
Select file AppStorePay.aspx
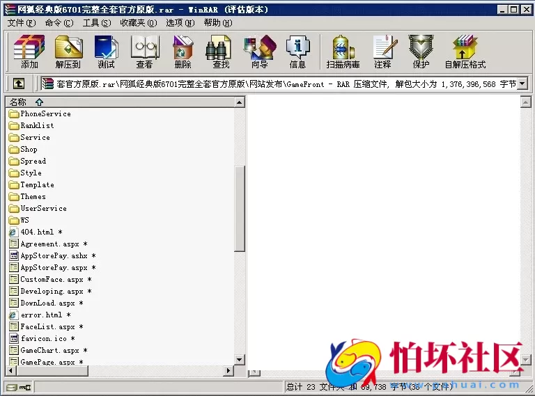tap(52, 267)
